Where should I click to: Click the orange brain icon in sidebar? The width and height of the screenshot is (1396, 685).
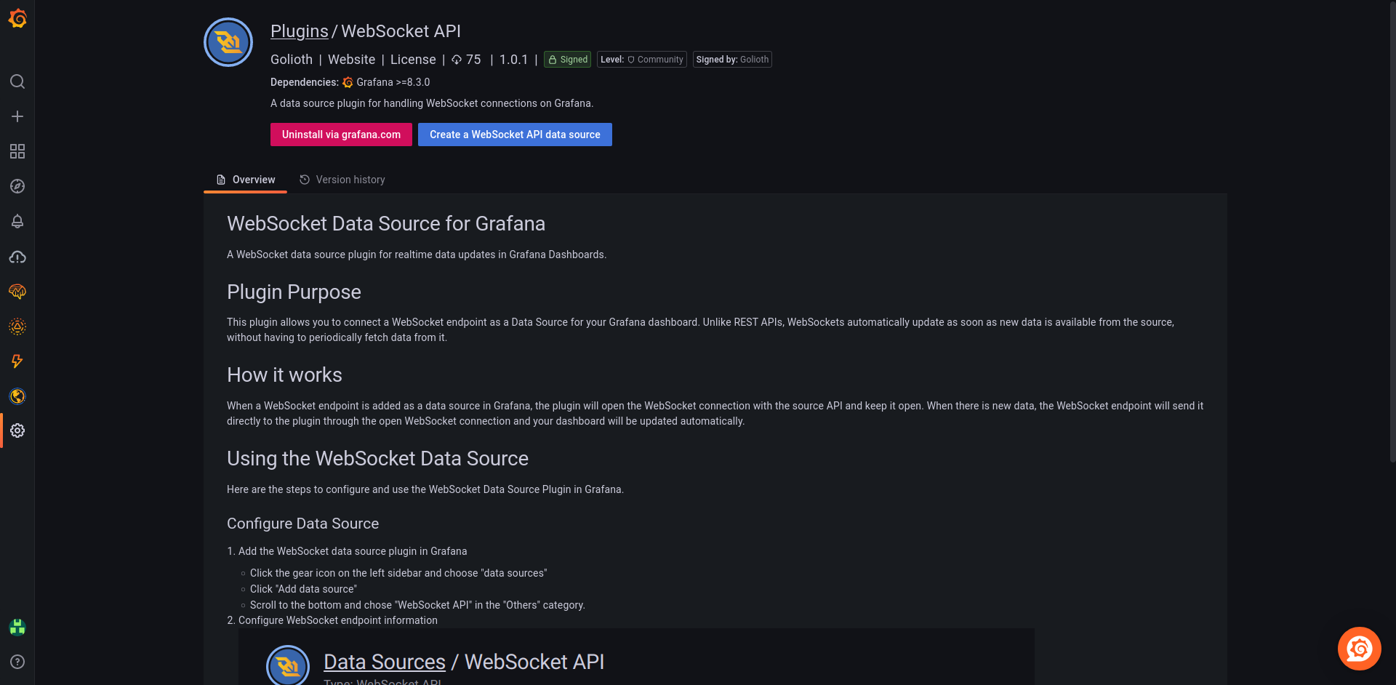(x=17, y=292)
